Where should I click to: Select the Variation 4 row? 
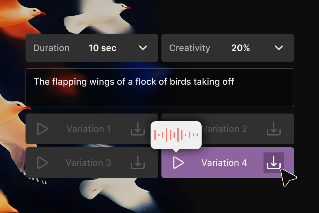[x=224, y=163]
